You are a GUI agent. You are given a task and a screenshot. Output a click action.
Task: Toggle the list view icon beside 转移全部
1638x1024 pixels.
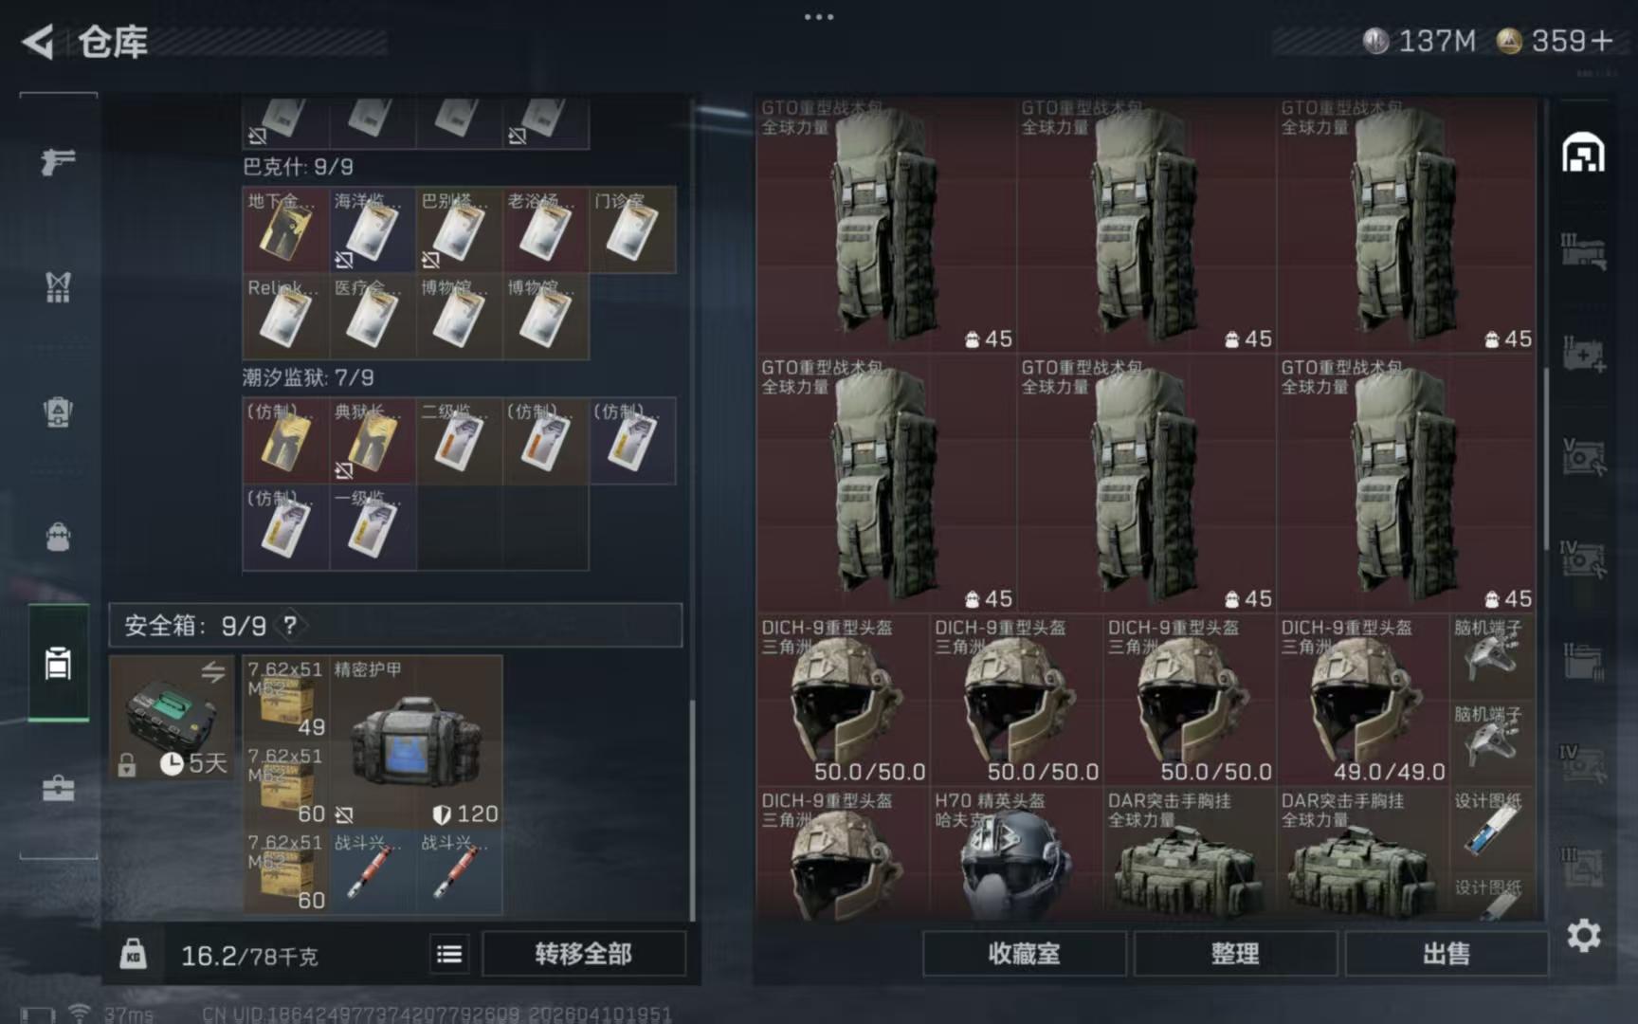click(x=449, y=954)
